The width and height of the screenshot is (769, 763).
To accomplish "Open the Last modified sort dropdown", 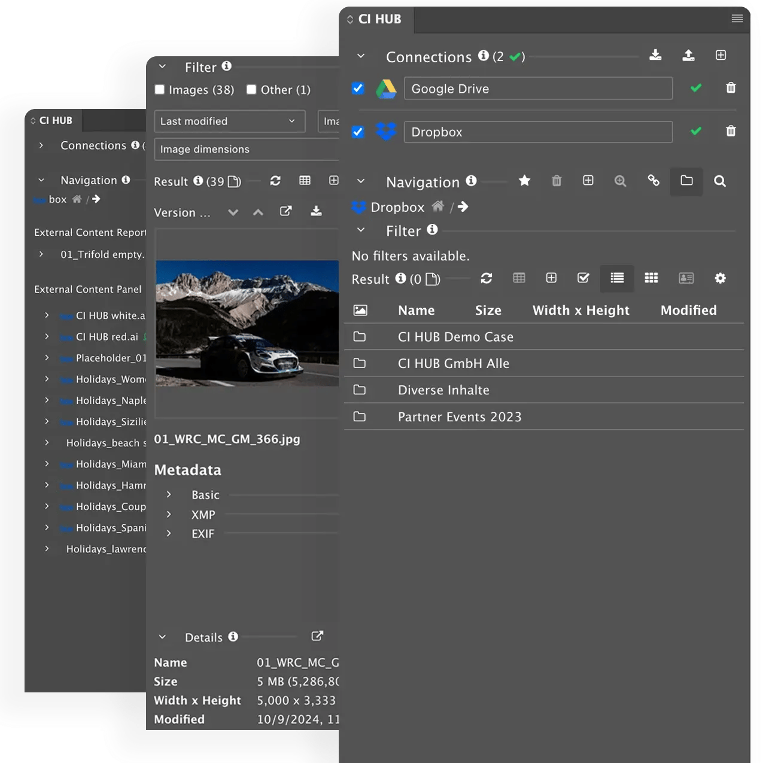I will pos(230,121).
